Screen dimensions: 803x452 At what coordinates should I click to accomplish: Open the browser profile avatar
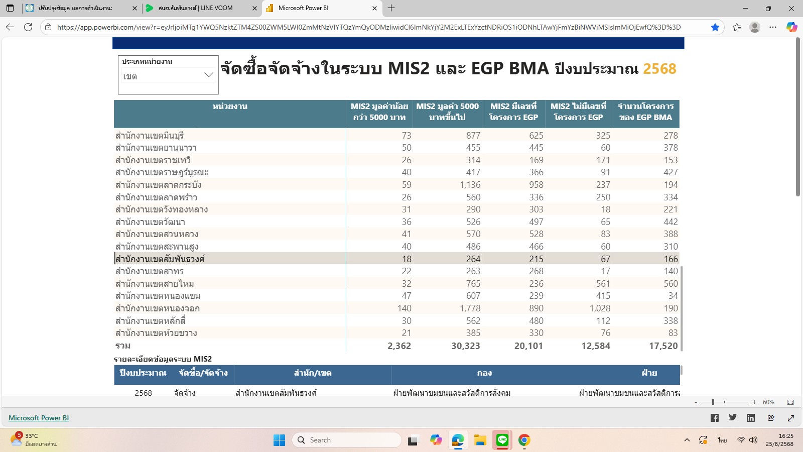(755, 27)
